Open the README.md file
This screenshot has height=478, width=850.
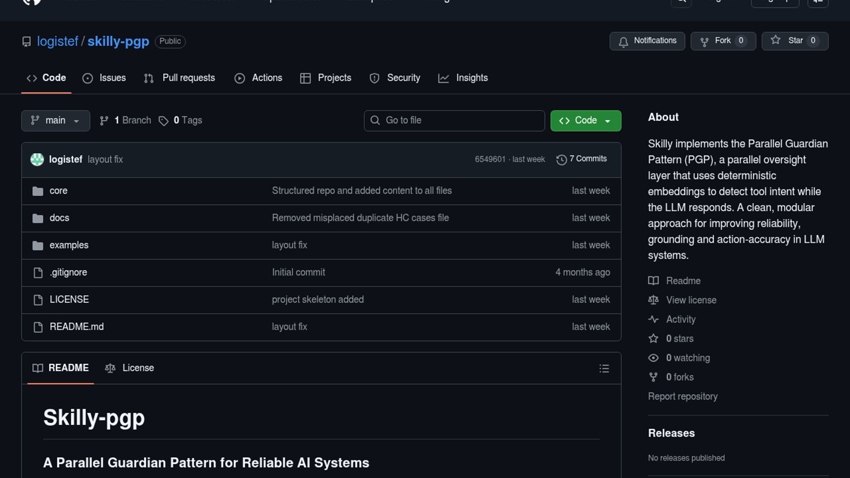click(x=77, y=327)
